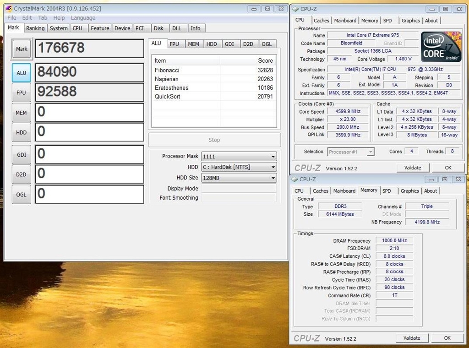This screenshot has height=348, width=469.
Task: Start the FPU benchmark test
Action: [22, 92]
